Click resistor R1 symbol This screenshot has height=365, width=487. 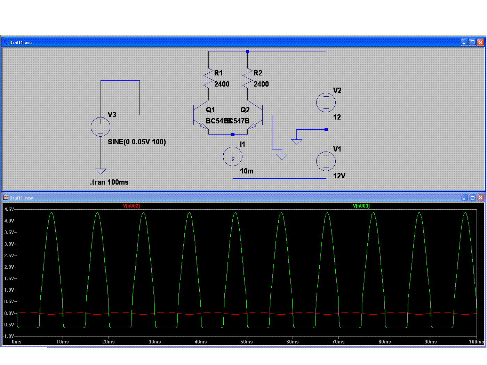coord(208,78)
